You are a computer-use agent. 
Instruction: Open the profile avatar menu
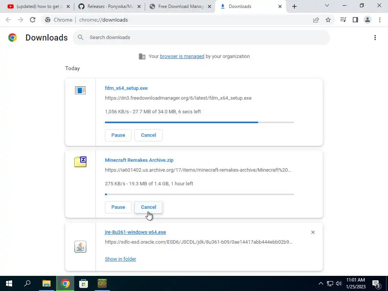(368, 20)
